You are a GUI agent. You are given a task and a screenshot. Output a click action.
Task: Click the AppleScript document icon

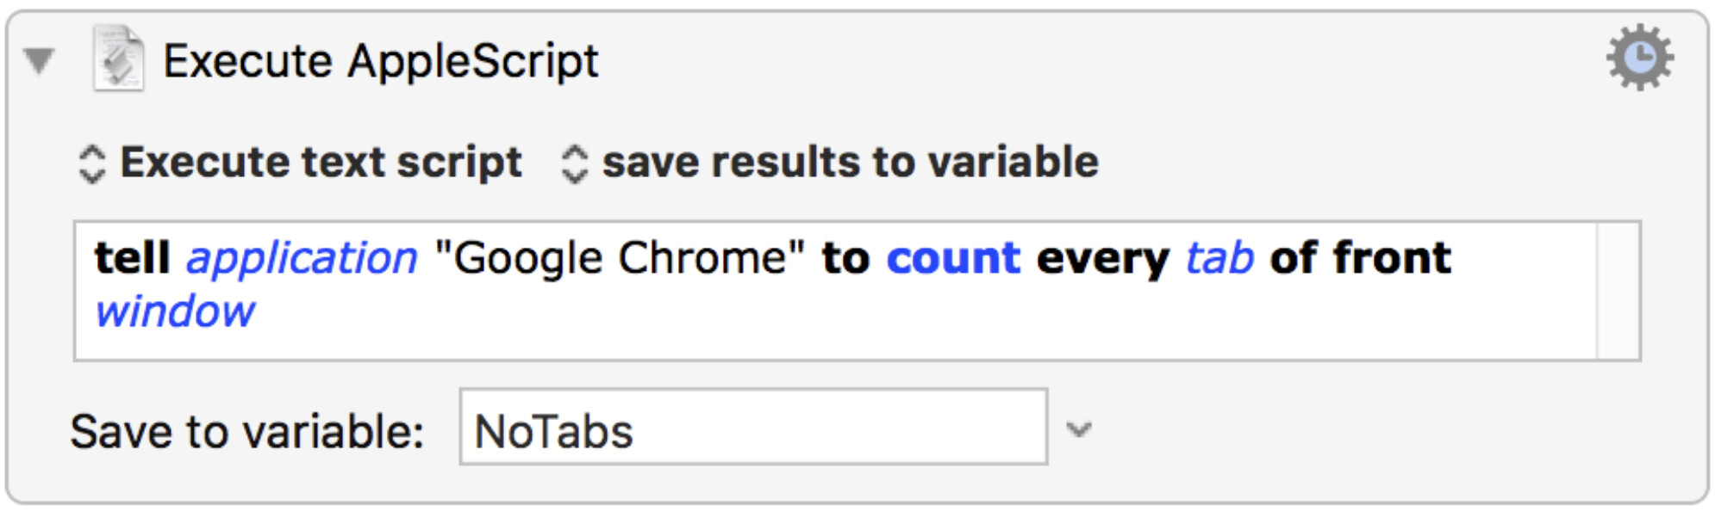[x=119, y=58]
